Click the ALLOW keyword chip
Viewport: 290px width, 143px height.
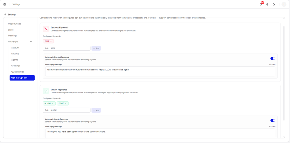coord(49,103)
